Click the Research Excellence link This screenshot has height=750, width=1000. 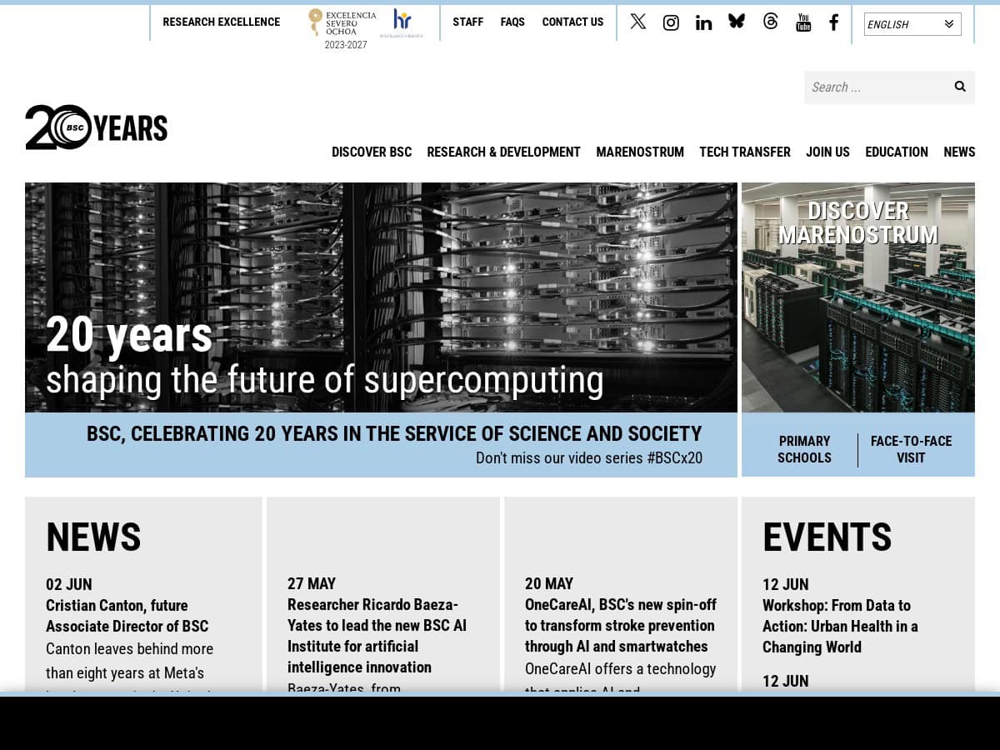click(221, 22)
